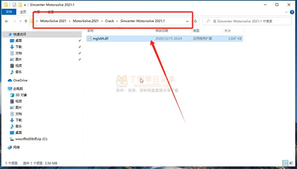Click MotorSolve 2021 breadcrumb in address bar
297x169 pixels.
coord(53,21)
